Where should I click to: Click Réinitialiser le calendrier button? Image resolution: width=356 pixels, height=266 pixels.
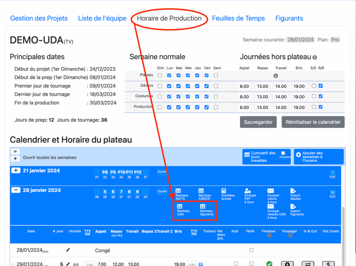pos(313,122)
